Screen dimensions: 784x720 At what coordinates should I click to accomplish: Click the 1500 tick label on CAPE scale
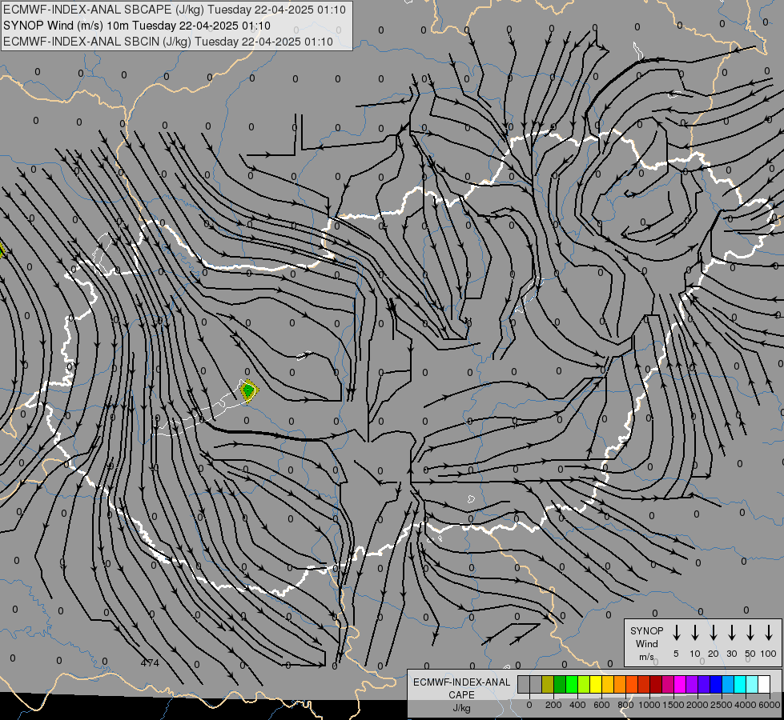(x=673, y=705)
